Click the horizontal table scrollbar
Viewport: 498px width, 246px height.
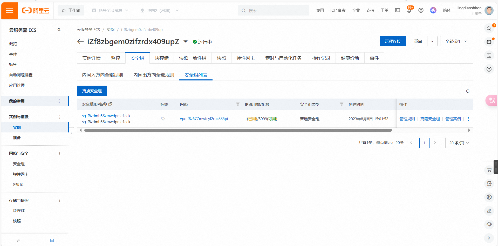pyautogui.click(x=238, y=130)
